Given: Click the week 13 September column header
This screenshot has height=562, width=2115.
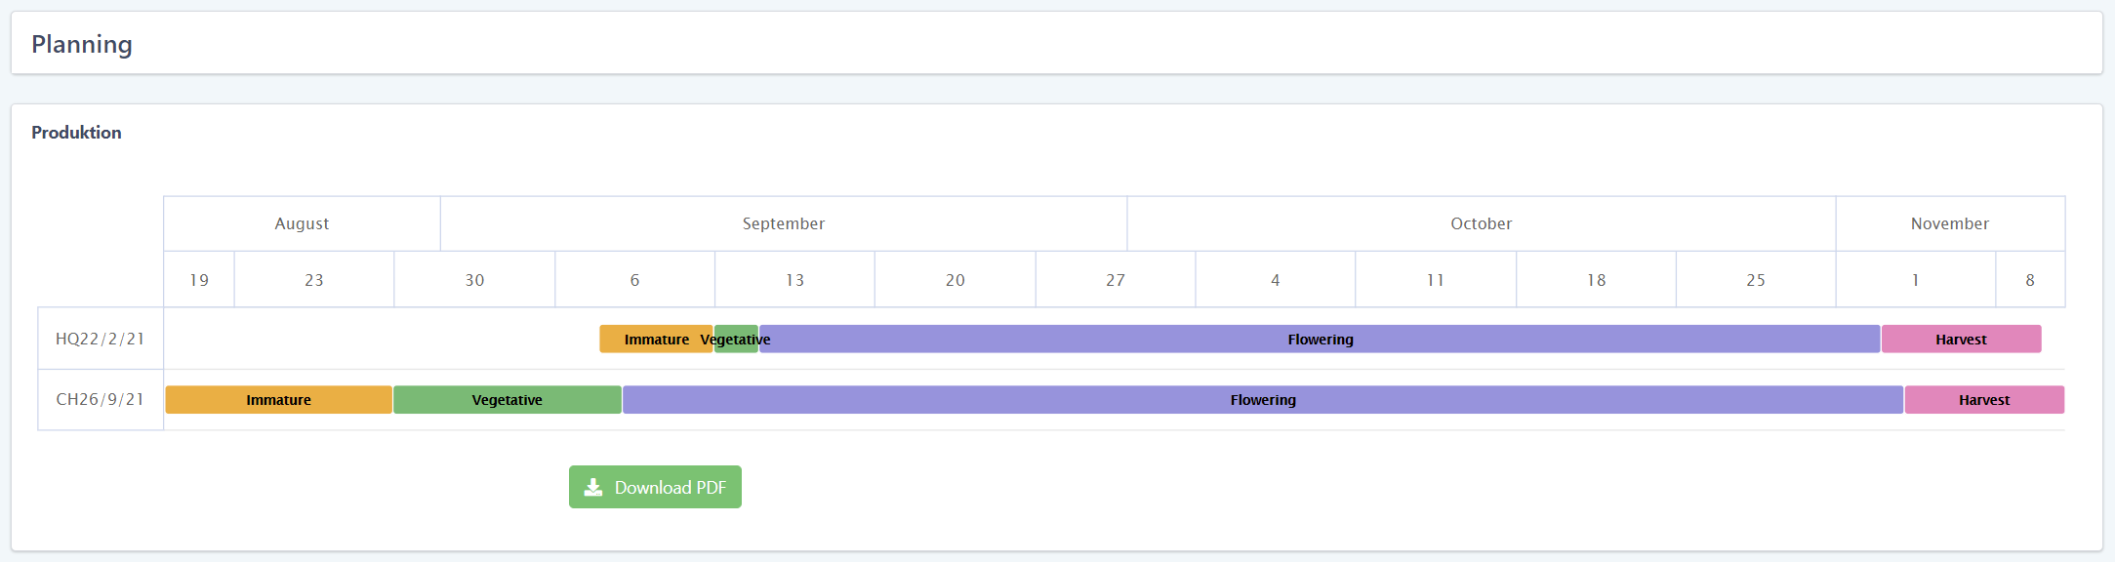Looking at the screenshot, I should (x=794, y=280).
